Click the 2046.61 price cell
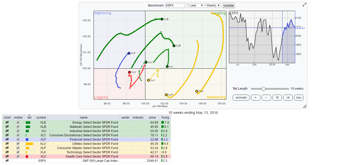The image size is (339, 165). tap(153, 161)
